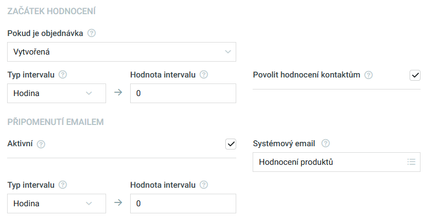Image resolution: width=432 pixels, height=221 pixels.
Task: Click the Hodnocení produktů system email field
Action: click(x=337, y=162)
